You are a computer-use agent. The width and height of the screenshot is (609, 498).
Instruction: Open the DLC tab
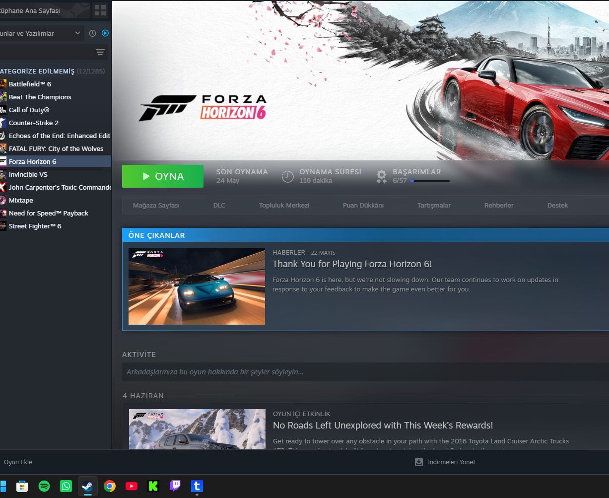[219, 205]
